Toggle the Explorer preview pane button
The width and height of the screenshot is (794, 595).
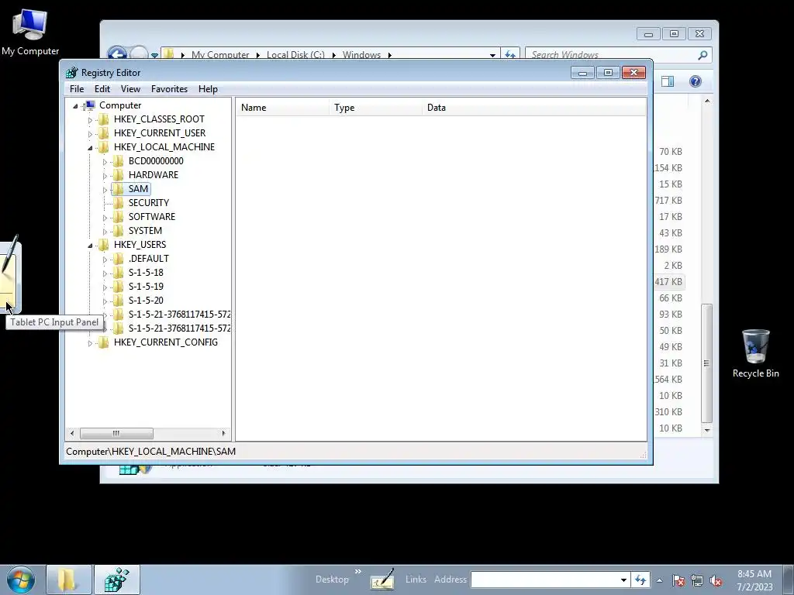coord(668,81)
